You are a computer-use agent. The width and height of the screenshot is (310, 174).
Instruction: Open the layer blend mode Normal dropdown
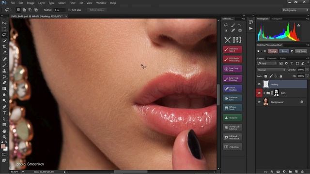[x=271, y=70]
